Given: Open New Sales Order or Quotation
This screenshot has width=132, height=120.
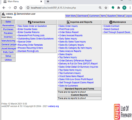Looking at the screenshot, I should click(x=32, y=26).
